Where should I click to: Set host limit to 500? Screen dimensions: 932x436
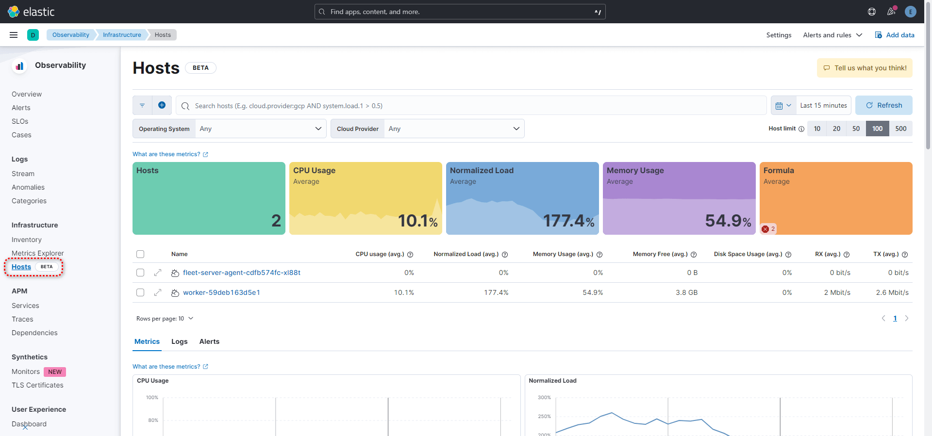point(900,129)
